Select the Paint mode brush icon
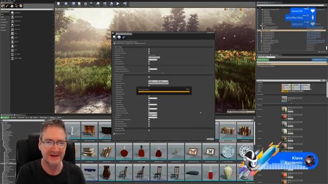The width and height of the screenshot is (328, 184). (7, 6)
